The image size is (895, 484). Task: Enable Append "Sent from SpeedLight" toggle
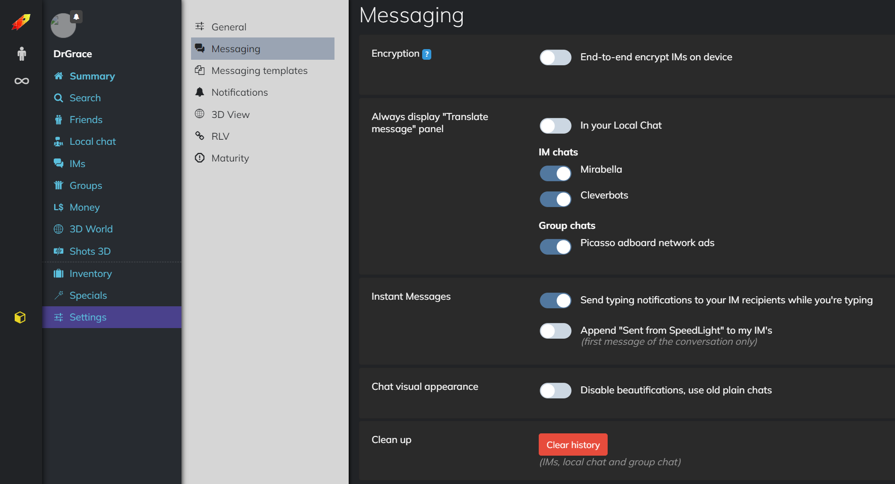[x=555, y=331]
